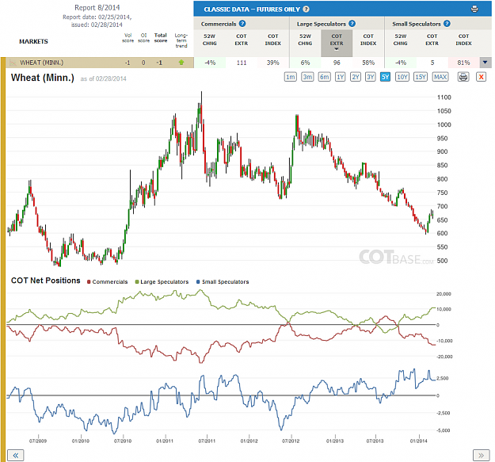Close the chart with the red X
The width and height of the screenshot is (495, 462).
(481, 77)
